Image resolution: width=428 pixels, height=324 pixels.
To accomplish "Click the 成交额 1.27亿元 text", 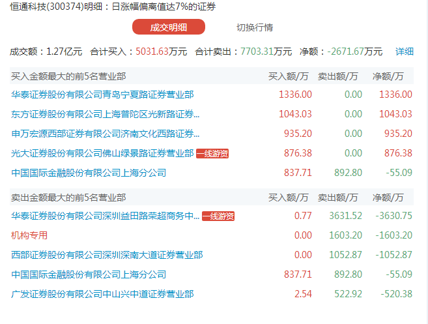I will pyautogui.click(x=46, y=52).
